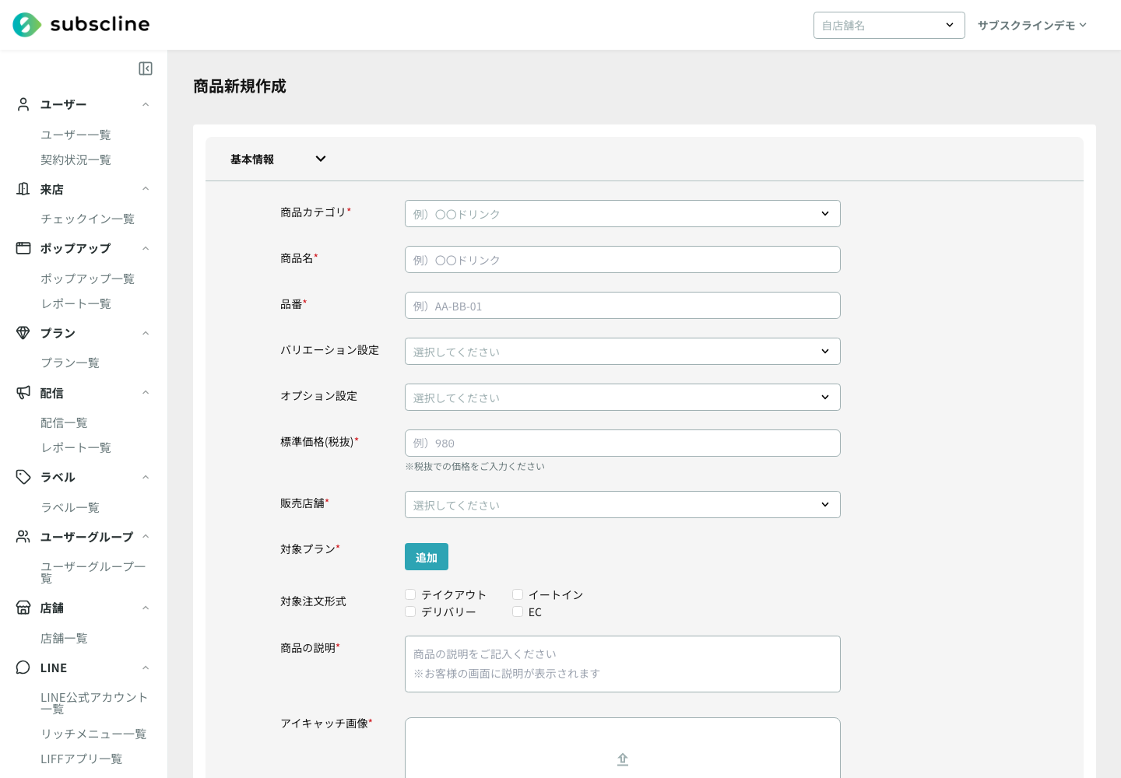
Task: Check the EC checkbox
Action: (x=518, y=612)
